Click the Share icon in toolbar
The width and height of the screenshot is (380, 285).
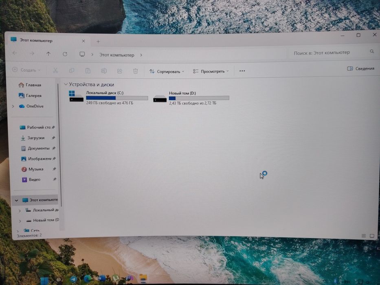tap(119, 71)
